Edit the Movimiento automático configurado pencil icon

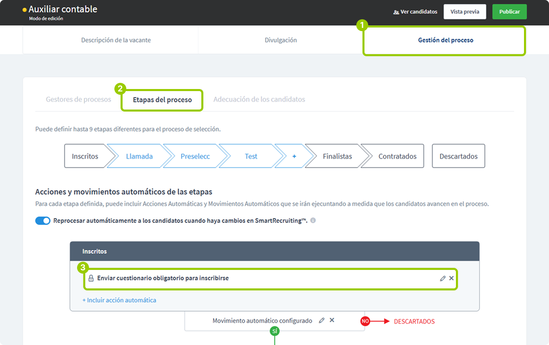point(321,320)
